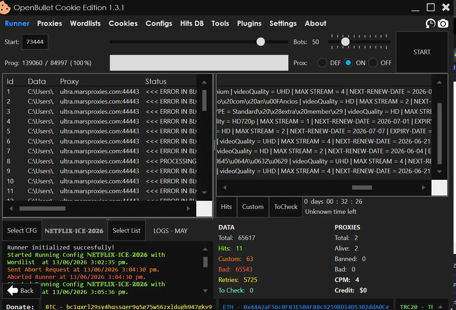Click the down arrow of bot list scrollbar
This screenshot has width=456, height=310.
[x=204, y=193]
